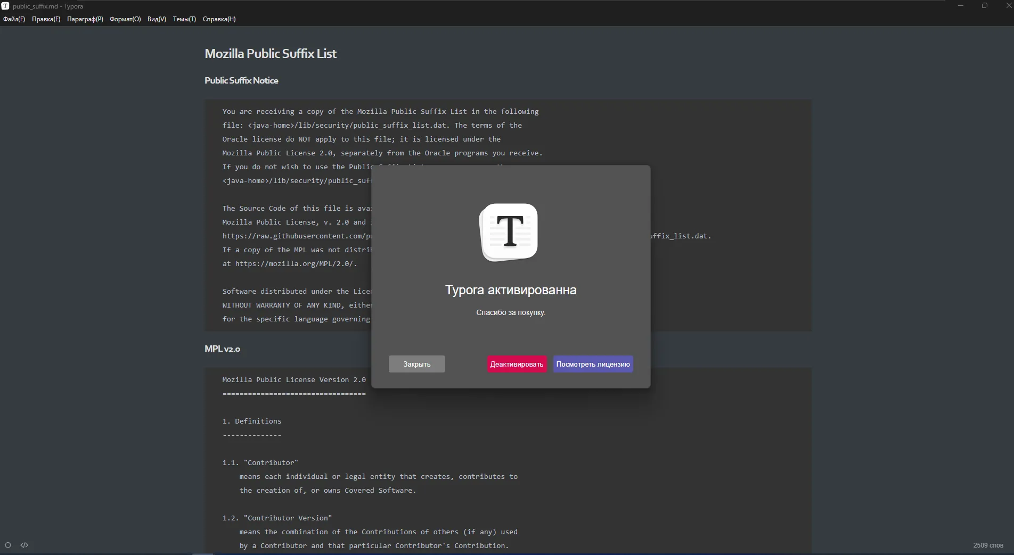Toggle the sidebar with the circle icon
Viewport: 1014px width, 555px height.
pos(8,545)
